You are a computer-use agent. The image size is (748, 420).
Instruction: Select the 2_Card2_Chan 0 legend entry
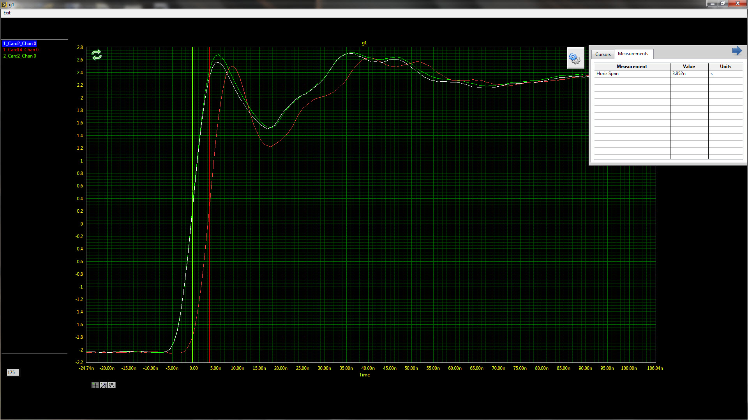(x=19, y=56)
